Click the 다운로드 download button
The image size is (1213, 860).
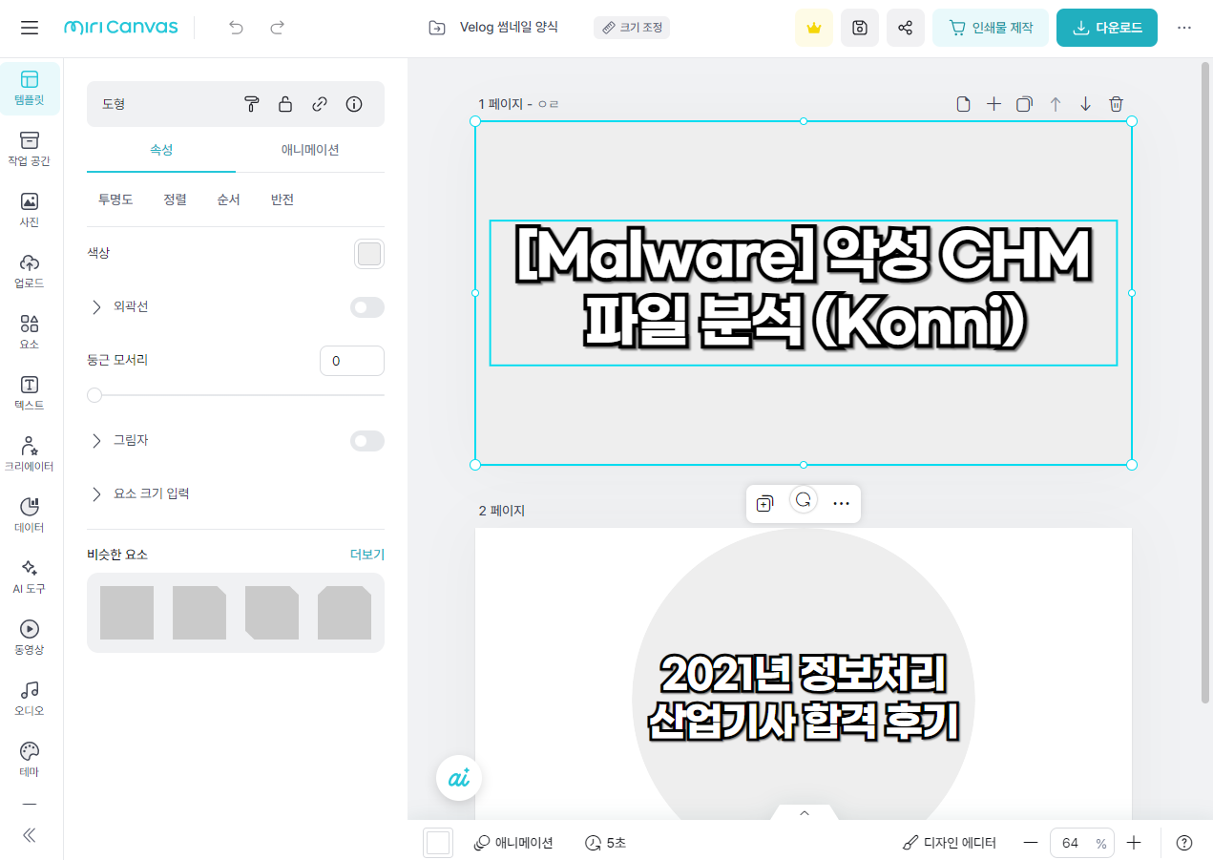[x=1106, y=28]
